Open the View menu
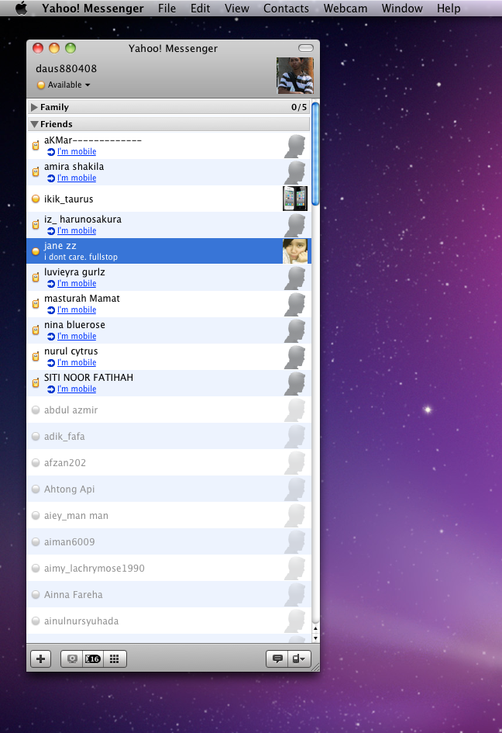This screenshot has height=733, width=502. click(237, 9)
